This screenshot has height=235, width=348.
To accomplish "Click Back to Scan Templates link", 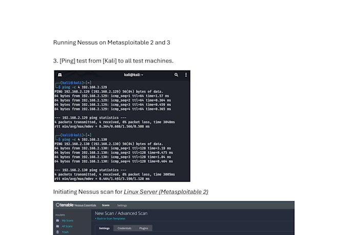I will pos(110,219).
